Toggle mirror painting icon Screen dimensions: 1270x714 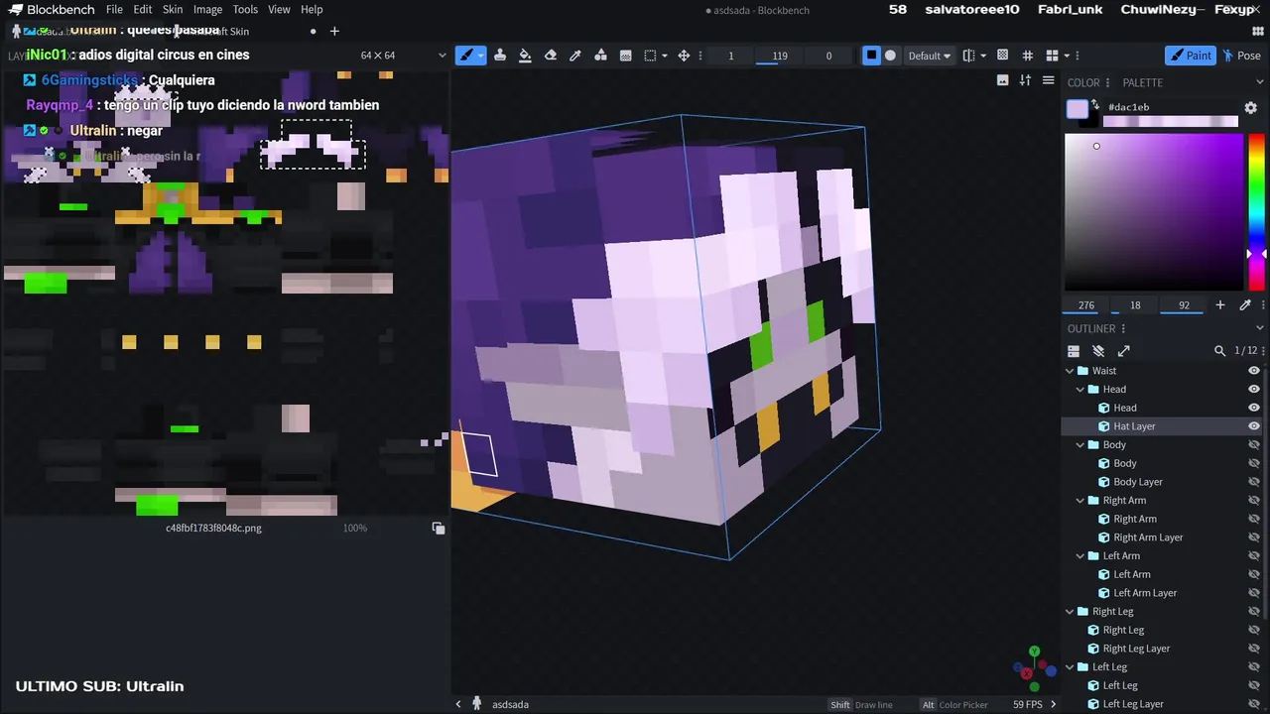(969, 56)
